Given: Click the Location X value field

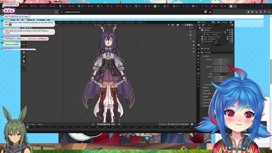Looking at the screenshot, I should point(221,59).
